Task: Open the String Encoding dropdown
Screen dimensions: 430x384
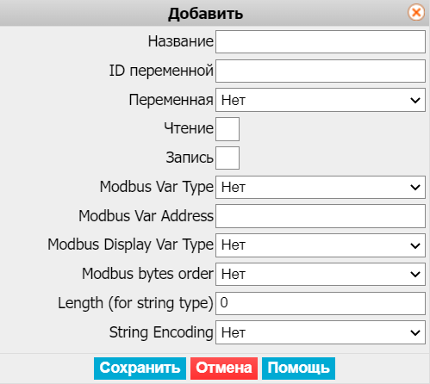Action: pyautogui.click(x=321, y=332)
